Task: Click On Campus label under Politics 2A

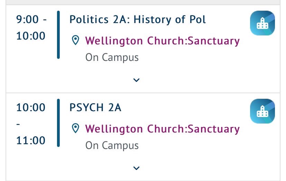Action: 112,57
